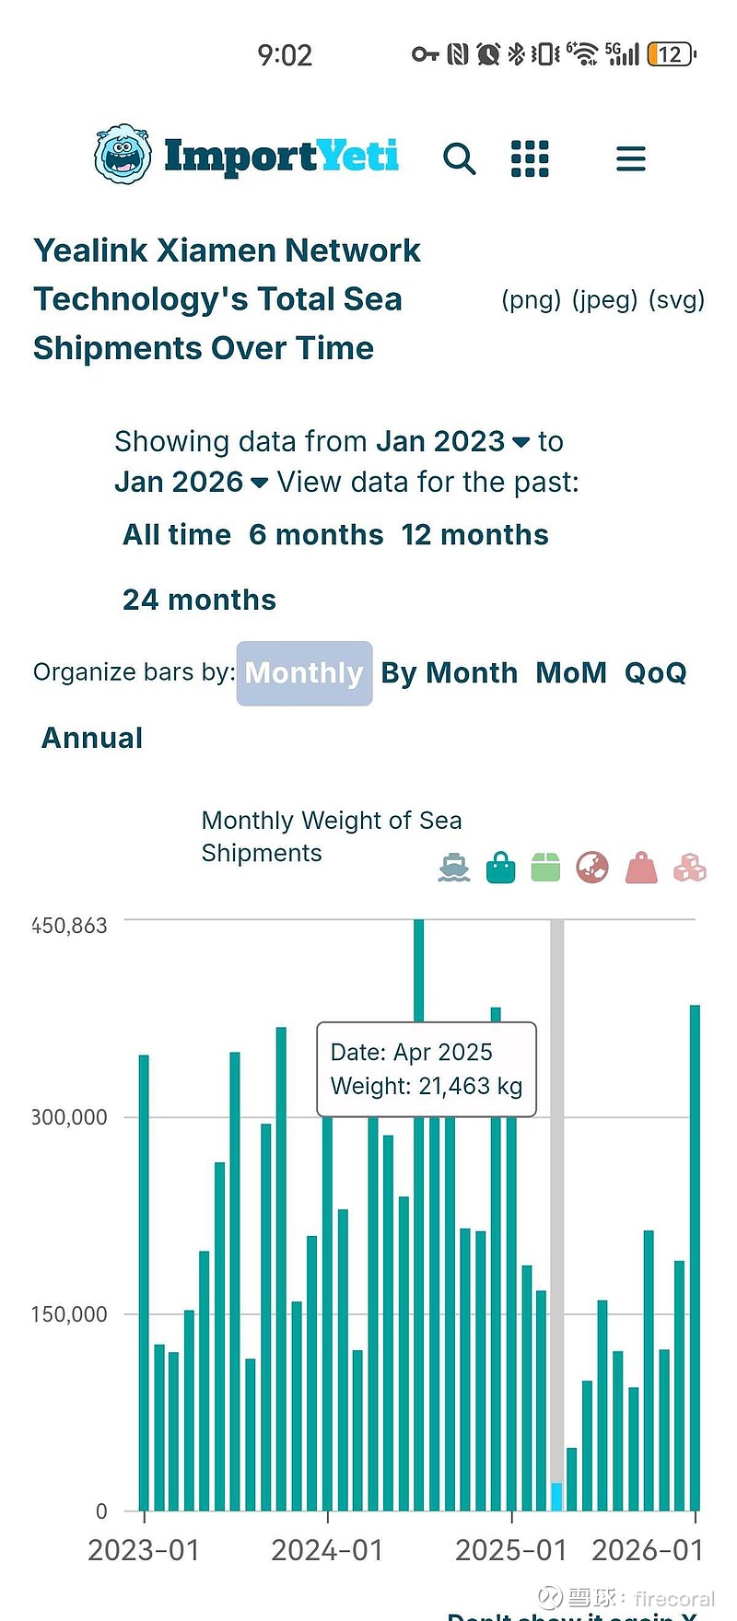Select the green box chart icon
Image resolution: width=737 pixels, height=1621 pixels.
pyautogui.click(x=545, y=868)
